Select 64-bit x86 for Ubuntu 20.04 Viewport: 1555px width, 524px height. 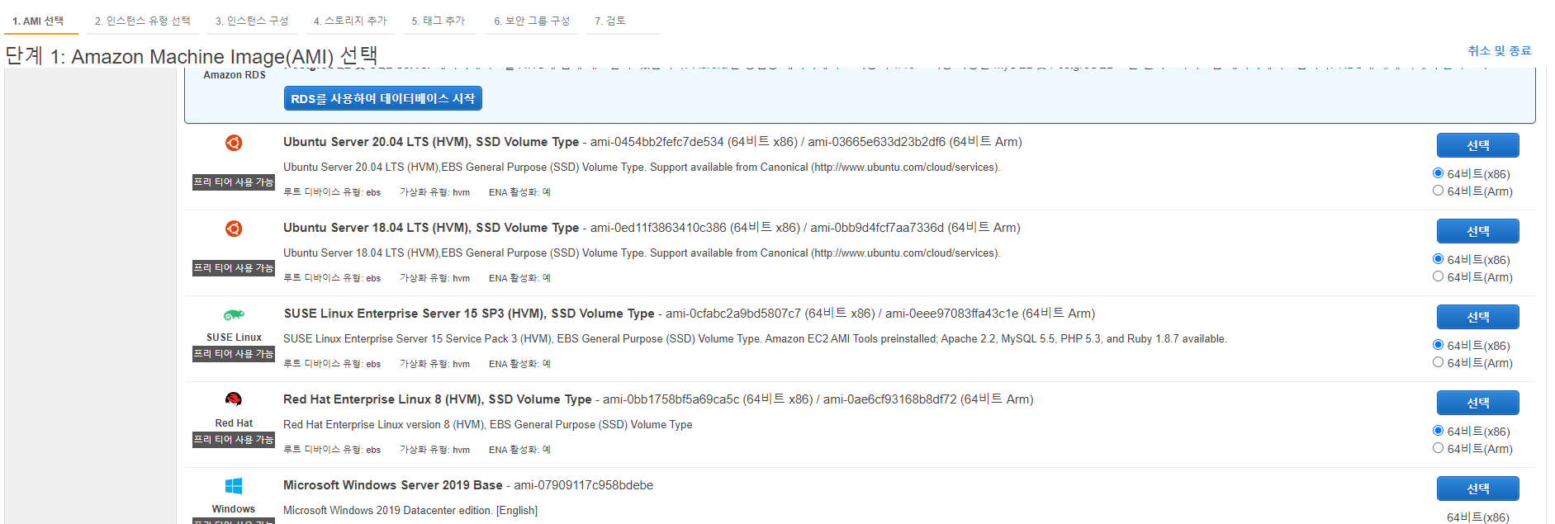point(1438,173)
